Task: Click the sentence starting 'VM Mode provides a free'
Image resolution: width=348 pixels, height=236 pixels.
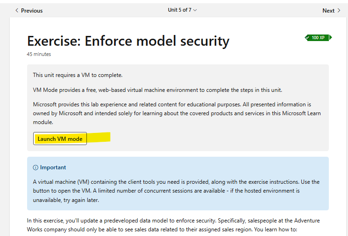Action: tap(157, 90)
